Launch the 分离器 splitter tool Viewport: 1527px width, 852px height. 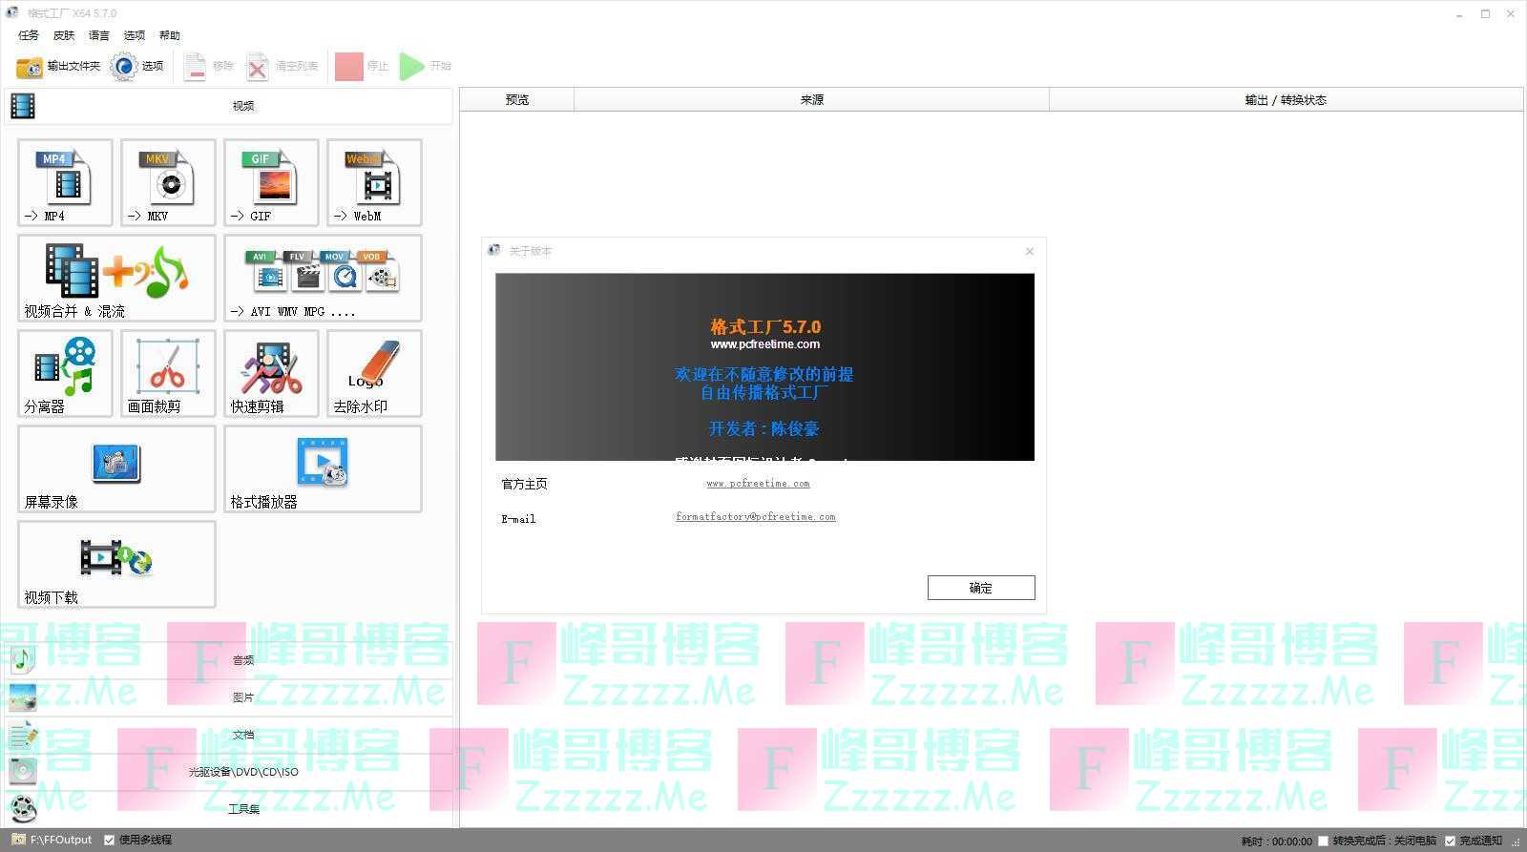click(65, 373)
